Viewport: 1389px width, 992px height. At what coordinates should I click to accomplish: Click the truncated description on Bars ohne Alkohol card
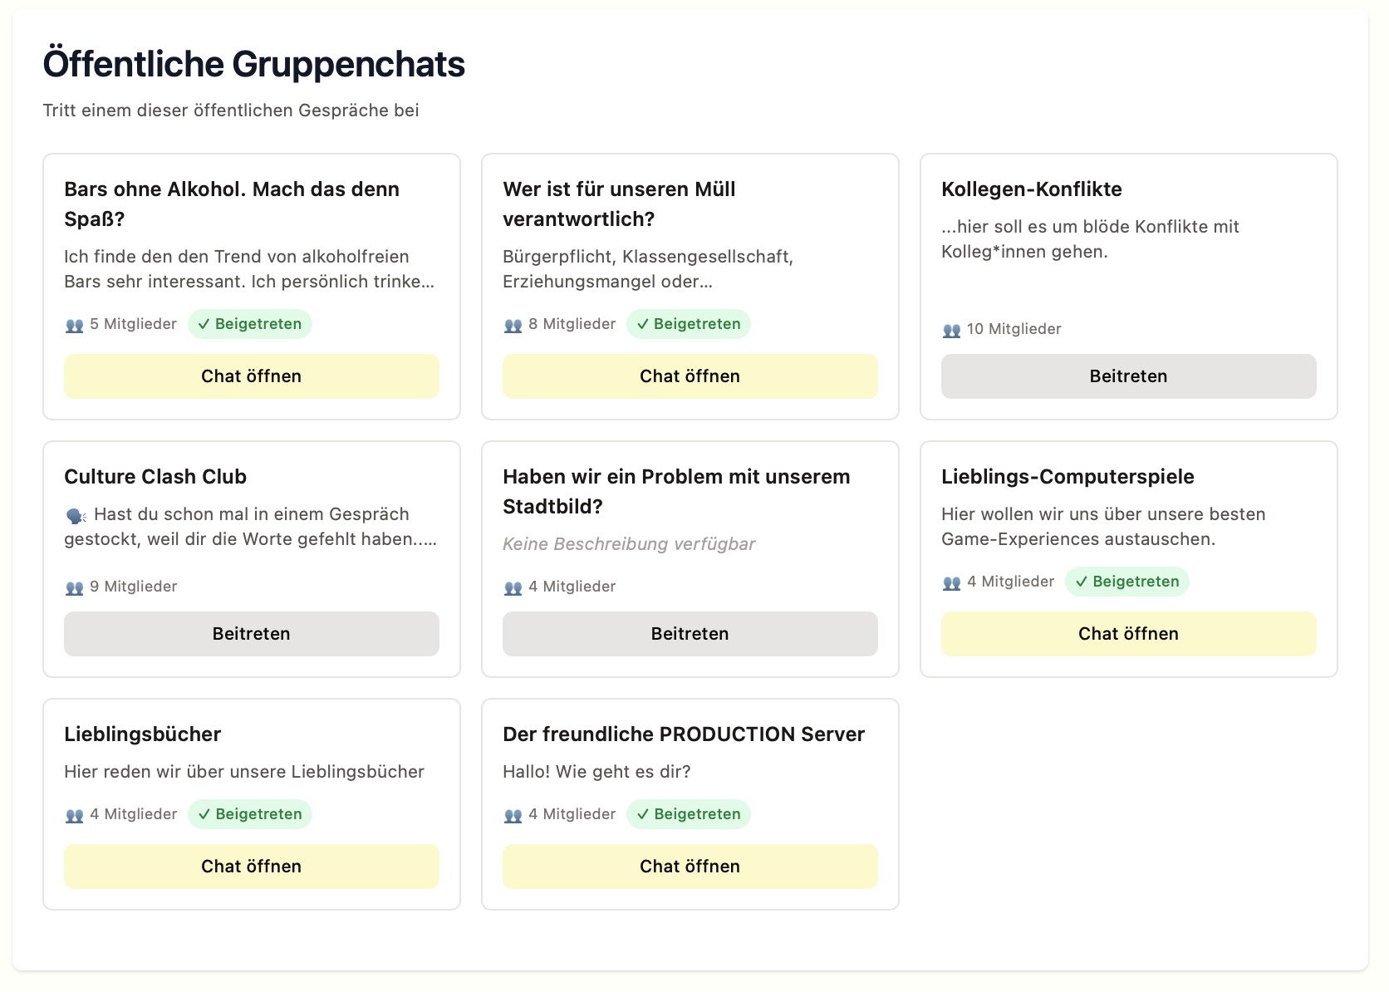(x=249, y=269)
